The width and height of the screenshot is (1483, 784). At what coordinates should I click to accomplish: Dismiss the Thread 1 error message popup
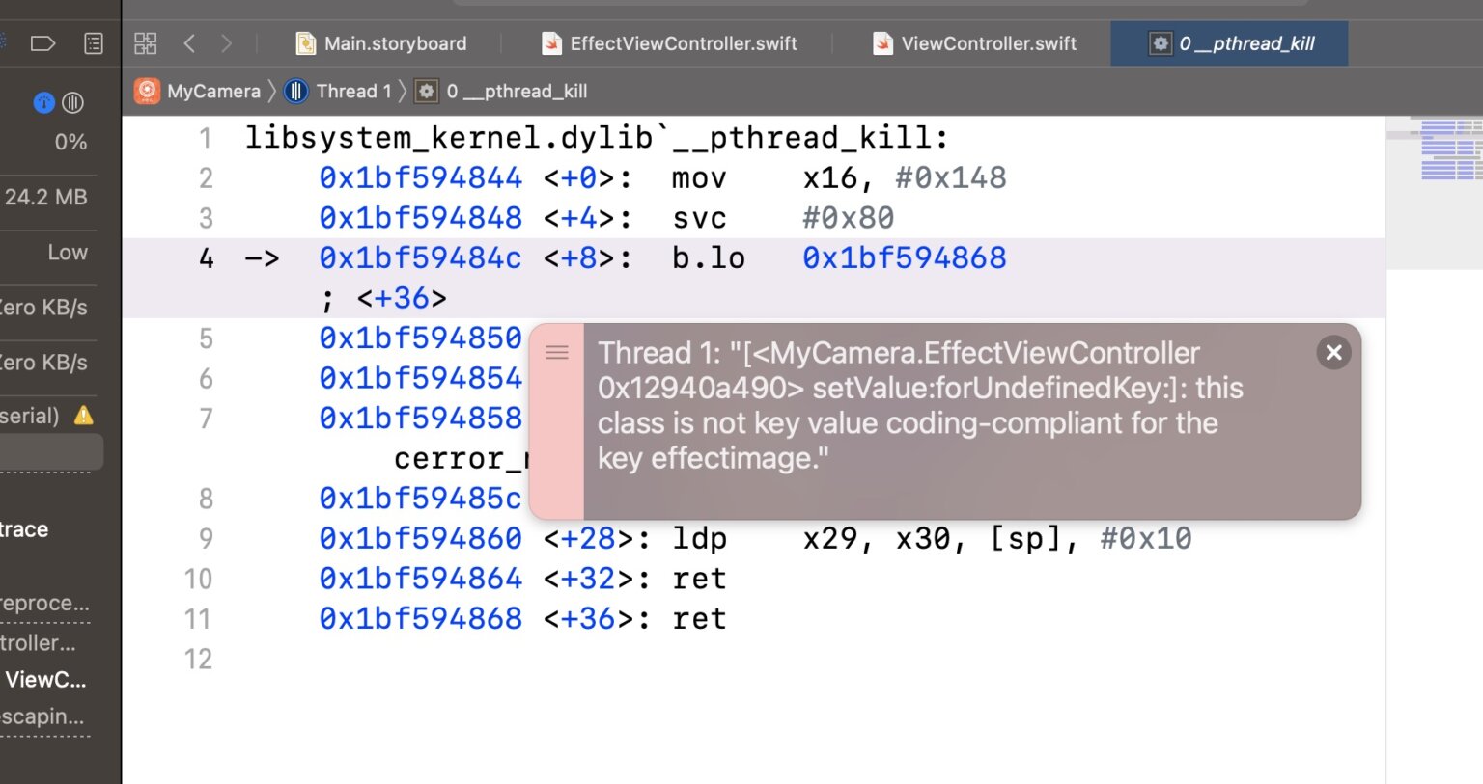1333,352
